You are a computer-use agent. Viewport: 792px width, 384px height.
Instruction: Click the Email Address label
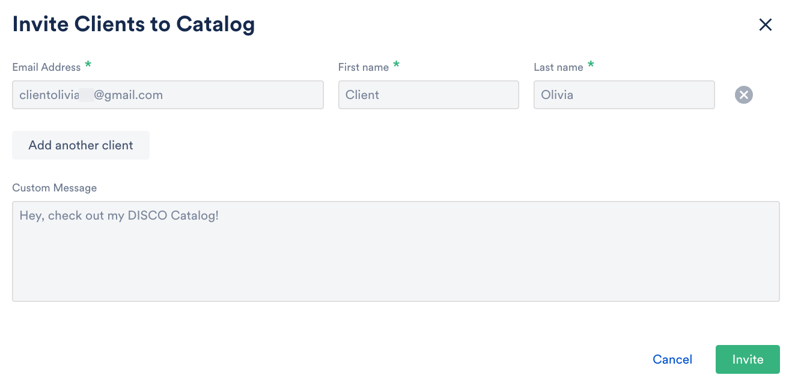46,67
